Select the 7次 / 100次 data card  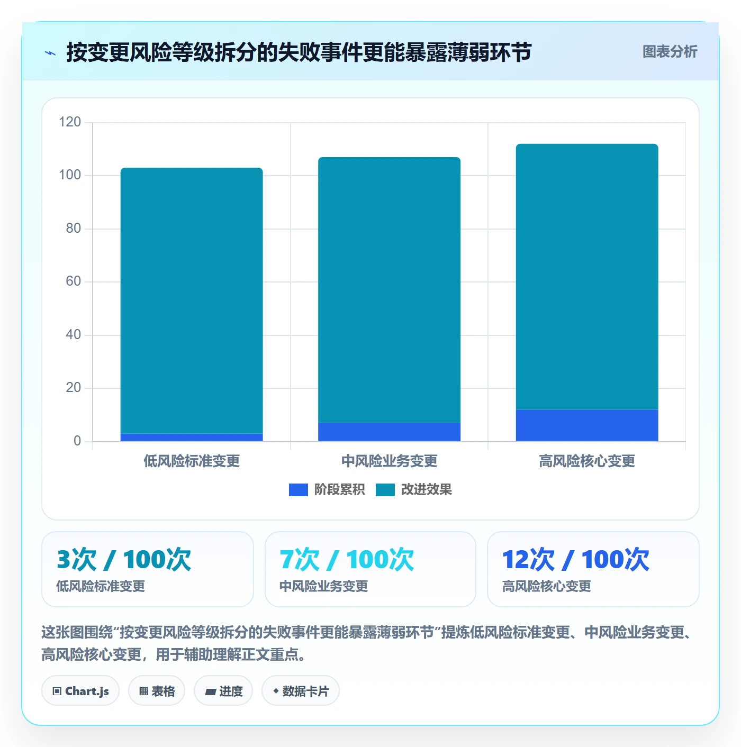point(370,569)
